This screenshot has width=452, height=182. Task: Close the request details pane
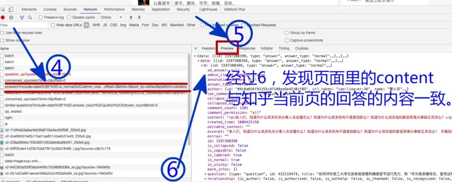tap(196, 48)
